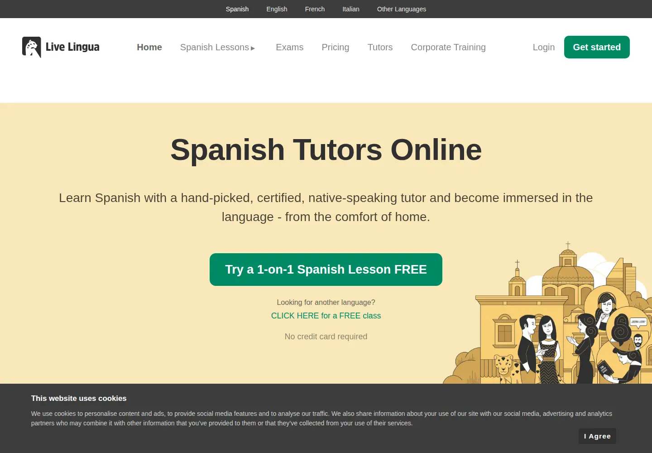Follow the CLICK HERE for a FREE class link

(x=326, y=316)
